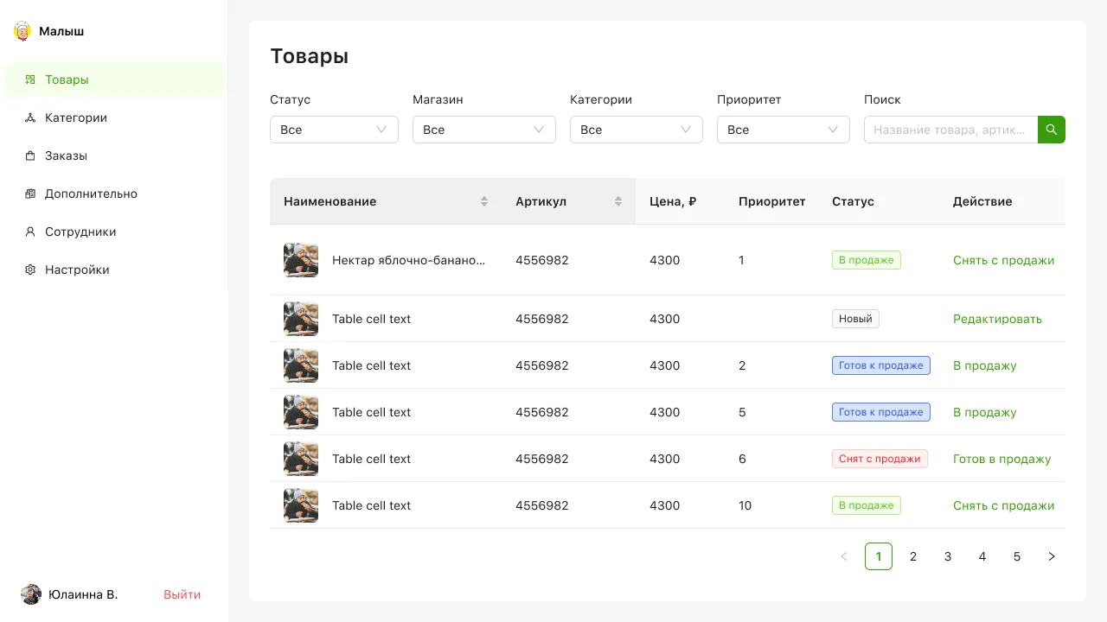The width and height of the screenshot is (1107, 622).
Task: Click the Заказы shopping bag icon
Action: coord(30,155)
